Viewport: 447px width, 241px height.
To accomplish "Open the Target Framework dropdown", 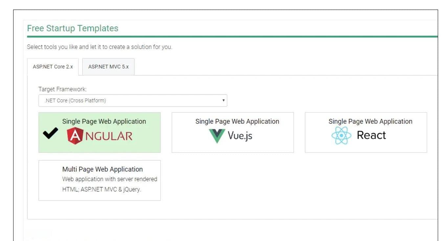I will pos(133,101).
